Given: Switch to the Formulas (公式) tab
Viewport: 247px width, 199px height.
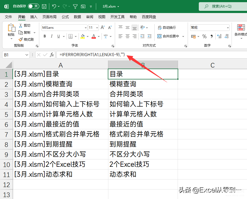Looking at the screenshot, I should pos(65,17).
